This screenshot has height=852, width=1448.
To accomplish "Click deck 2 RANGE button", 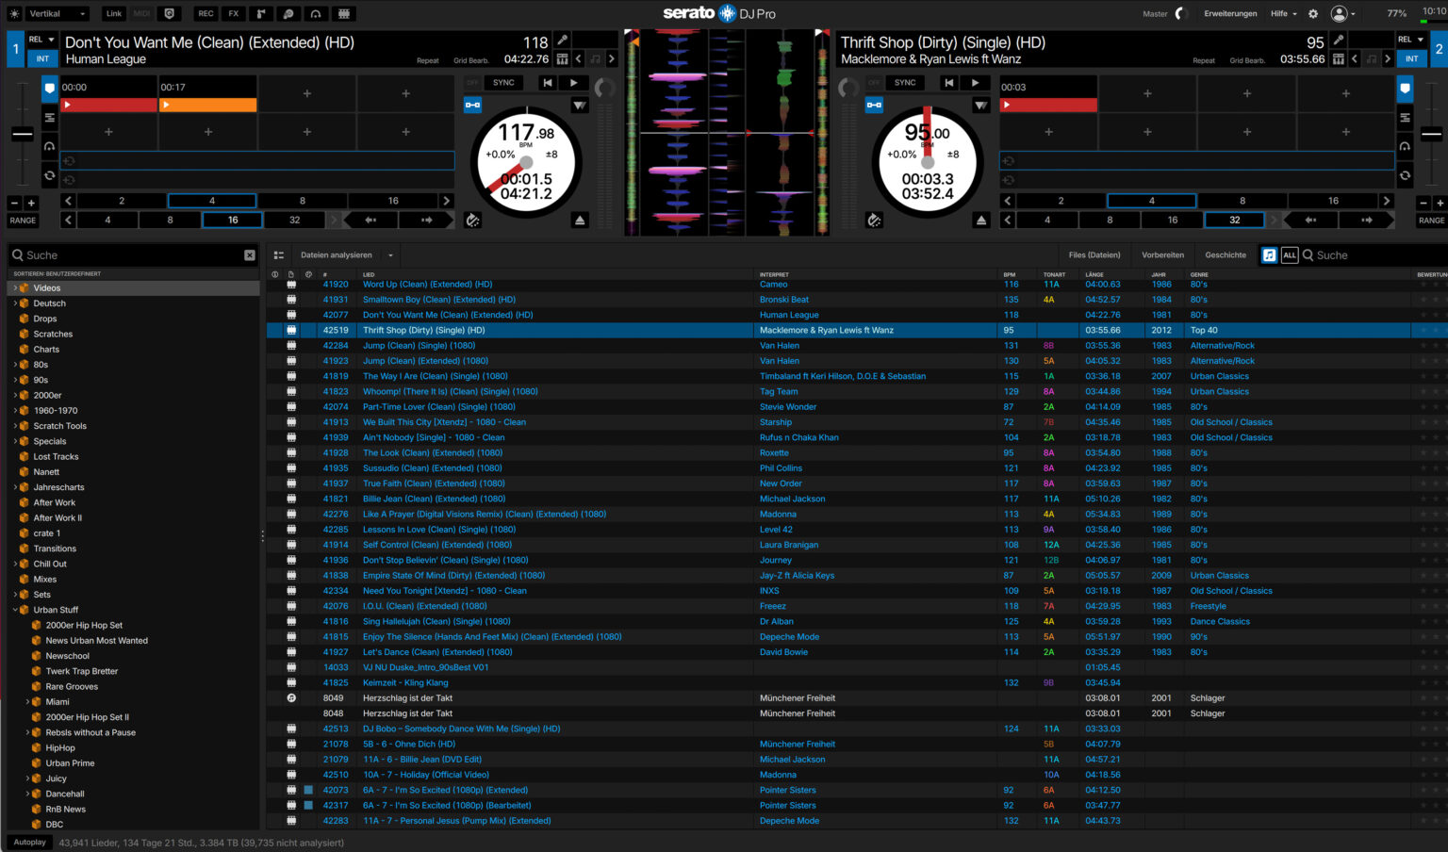I will click(x=1431, y=221).
